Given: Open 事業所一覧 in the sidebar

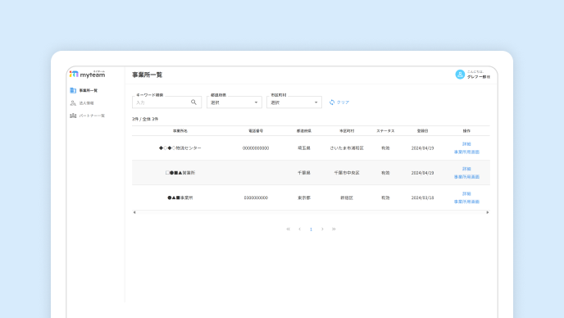Looking at the screenshot, I should [84, 90].
